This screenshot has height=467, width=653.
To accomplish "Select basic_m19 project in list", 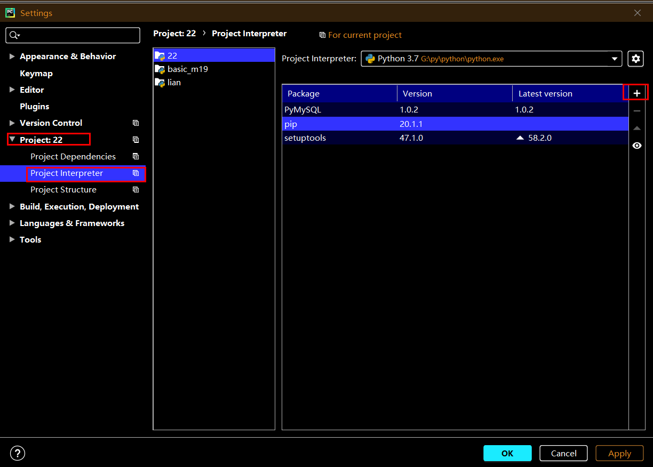I will pyautogui.click(x=214, y=69).
